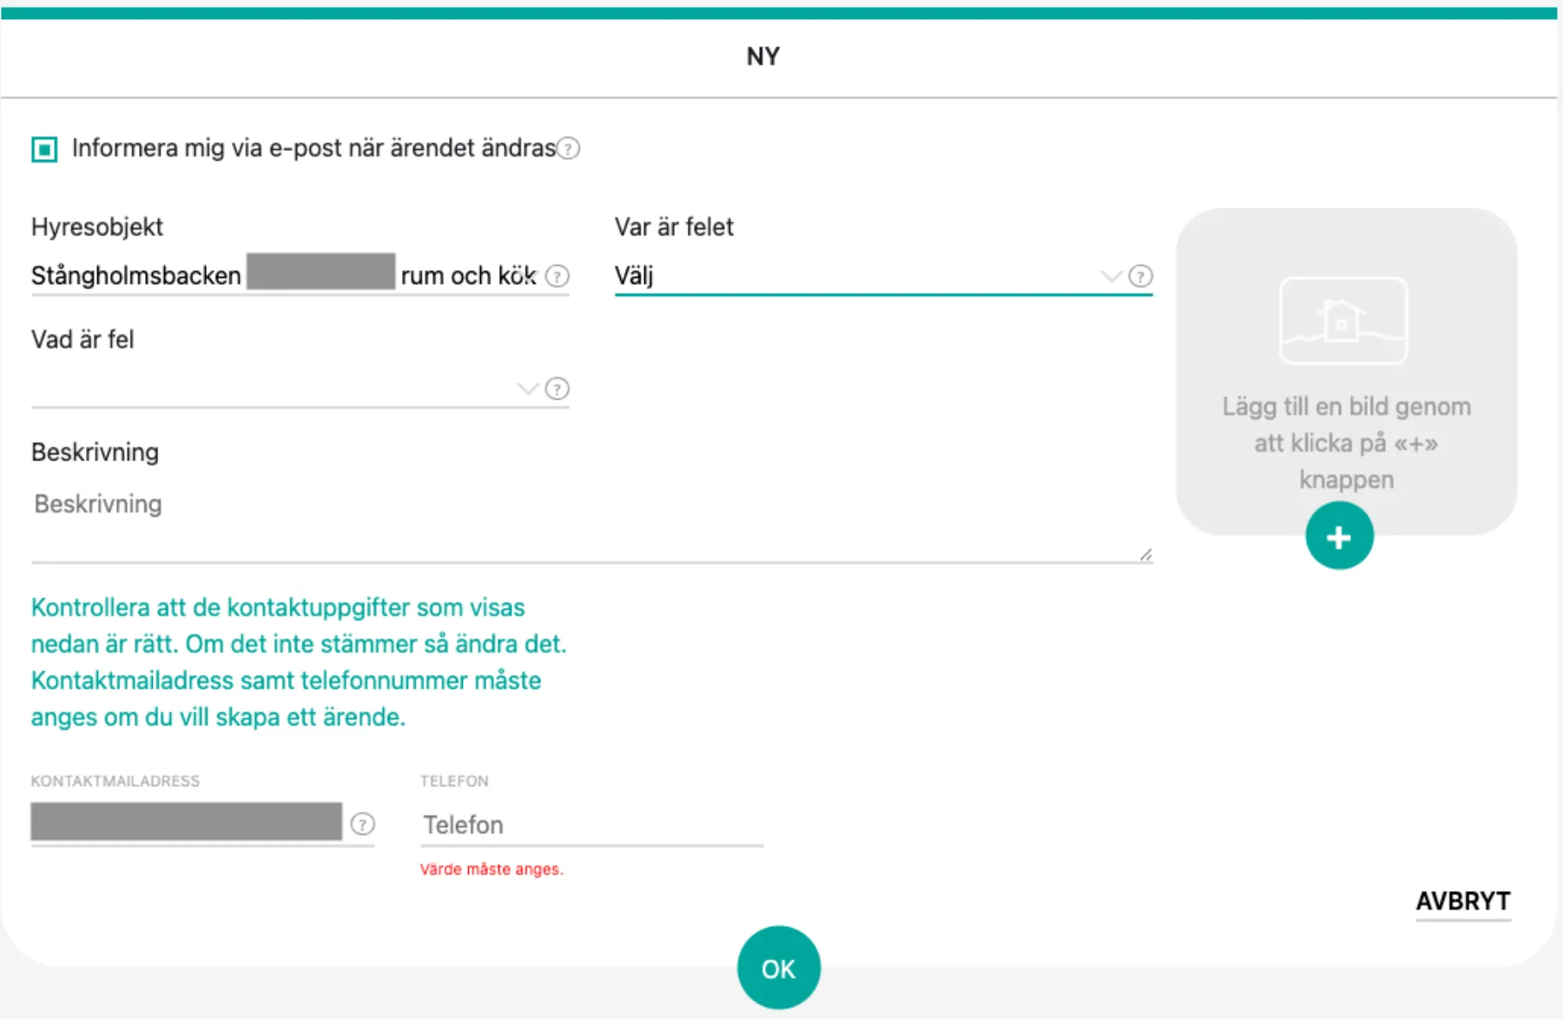Toggle the e-post notification checkbox
This screenshot has height=1019, width=1563.
44,149
